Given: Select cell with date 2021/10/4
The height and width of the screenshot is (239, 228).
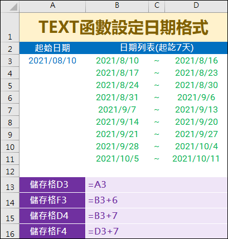Looking at the screenshot, I should [196, 147].
